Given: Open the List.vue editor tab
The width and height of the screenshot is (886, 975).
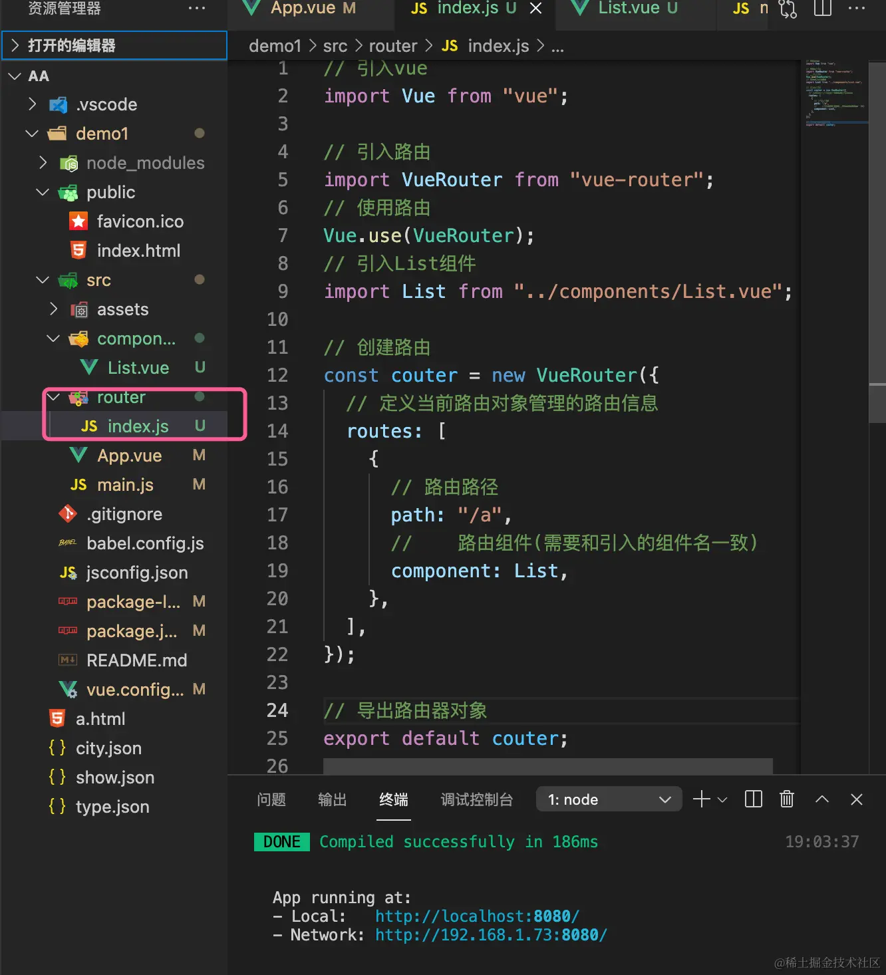Looking at the screenshot, I should [636, 9].
